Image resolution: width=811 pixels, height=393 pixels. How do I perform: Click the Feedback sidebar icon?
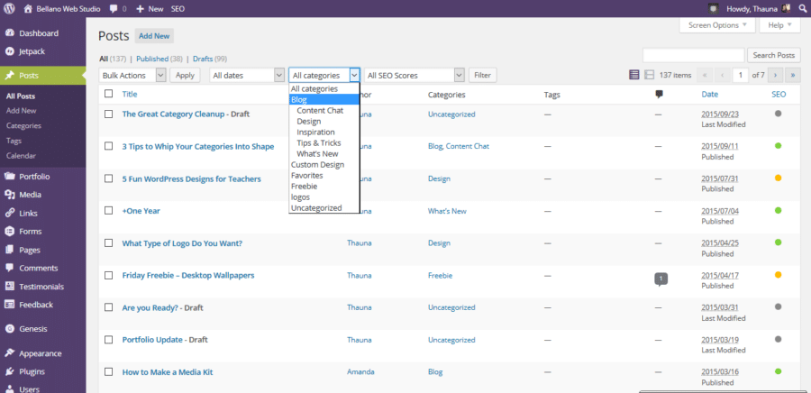[9, 305]
